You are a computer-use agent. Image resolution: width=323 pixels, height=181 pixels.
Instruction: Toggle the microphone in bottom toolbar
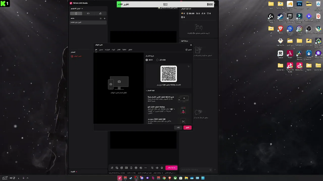pyautogui.click(x=162, y=168)
